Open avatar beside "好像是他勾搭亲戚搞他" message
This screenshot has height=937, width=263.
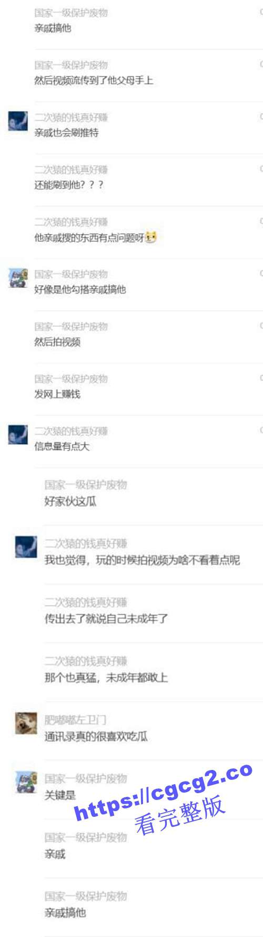(x=18, y=278)
